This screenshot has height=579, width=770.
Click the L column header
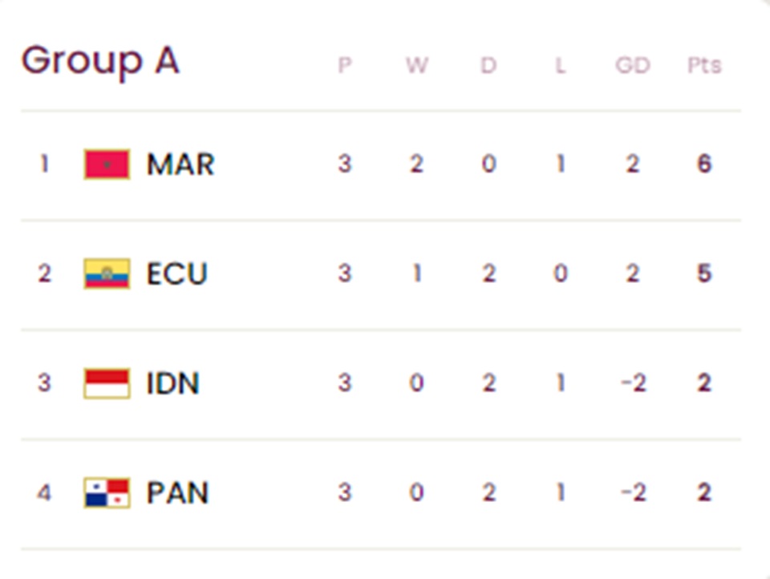coord(561,65)
